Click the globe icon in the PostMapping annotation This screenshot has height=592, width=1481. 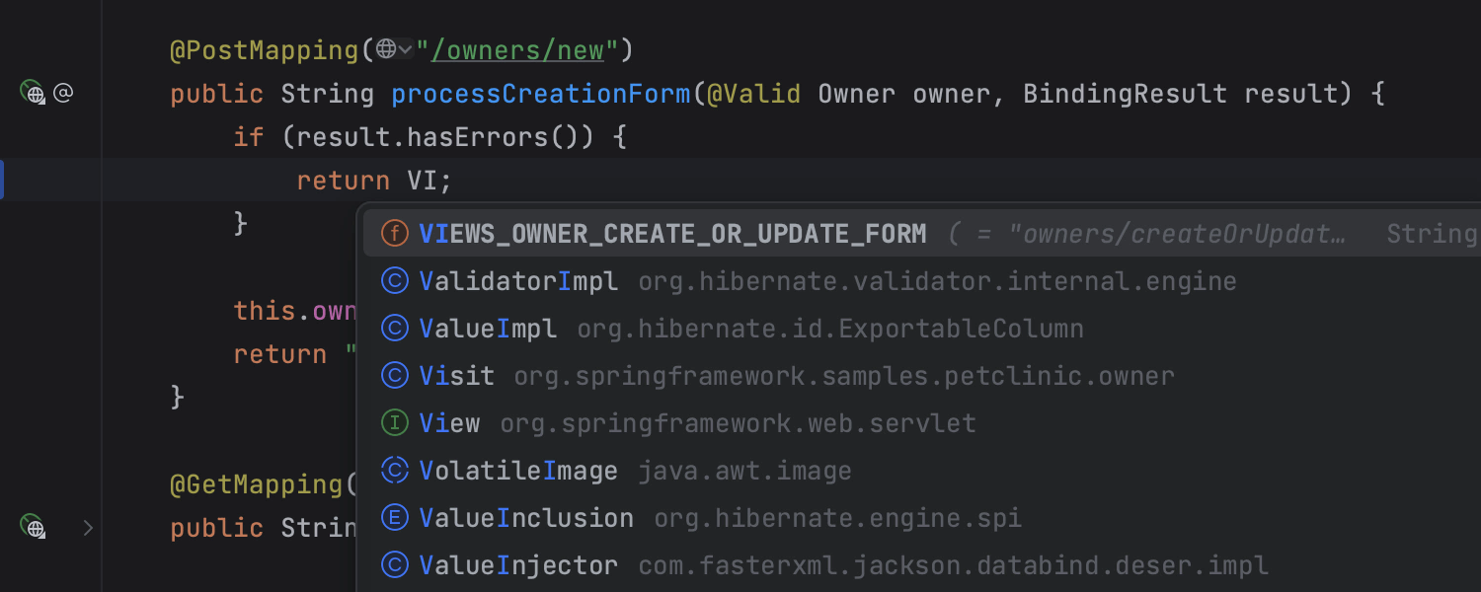[386, 48]
